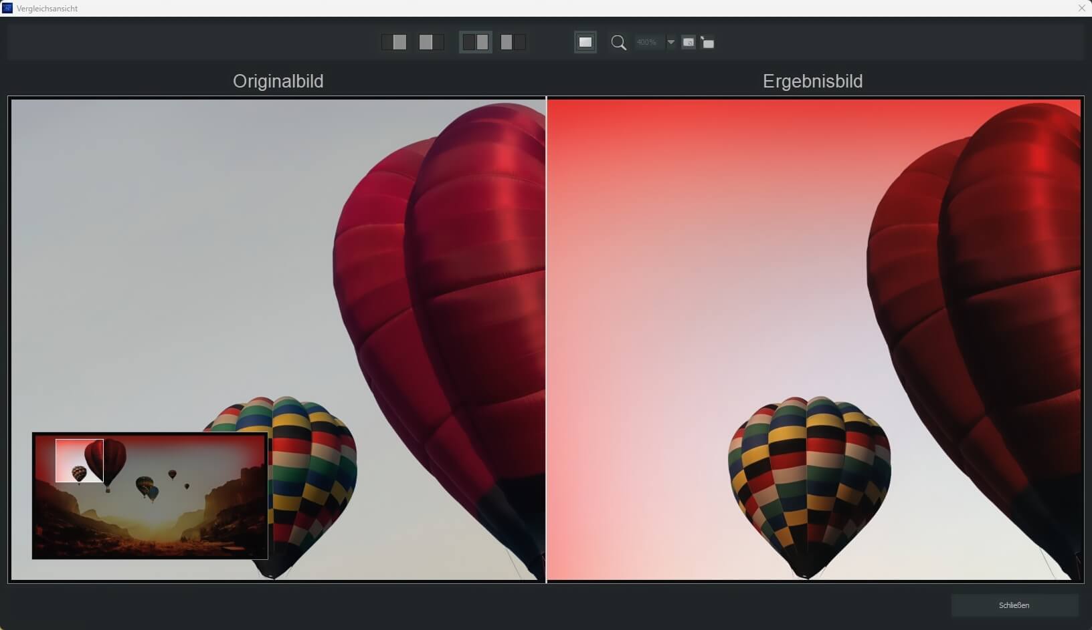This screenshot has width=1092, height=630.
Task: Open the zoom percentage dropdown
Action: click(x=672, y=41)
